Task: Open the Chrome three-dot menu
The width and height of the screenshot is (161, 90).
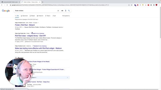Action: 159,5
